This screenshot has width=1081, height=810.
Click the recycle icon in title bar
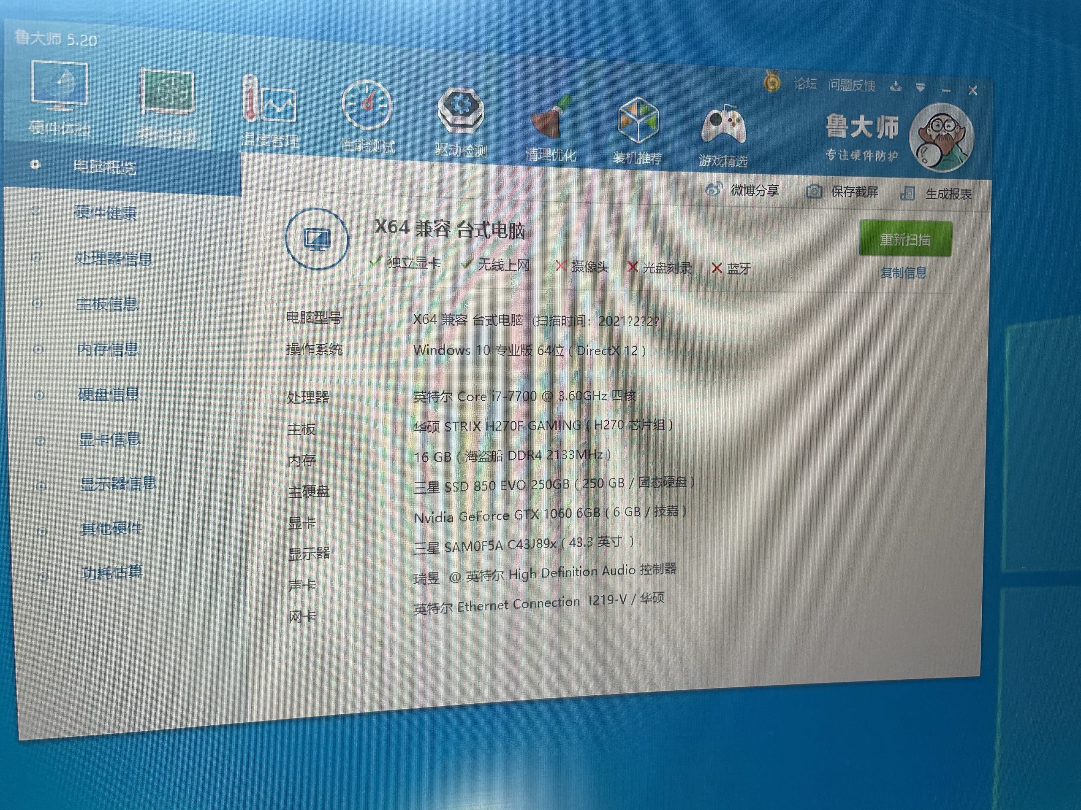(x=895, y=86)
